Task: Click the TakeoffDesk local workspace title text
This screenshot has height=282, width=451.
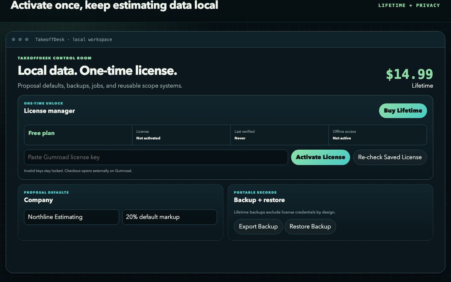Action: [x=74, y=39]
